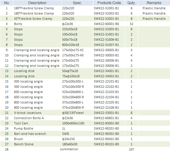Image resolution: width=170 pixels, height=152 pixels.
Task: Select Connection Bolts A description cell
Action: tap(37, 118)
